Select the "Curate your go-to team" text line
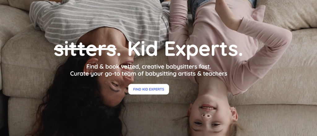This screenshot has width=317, height=136. coord(149,74)
